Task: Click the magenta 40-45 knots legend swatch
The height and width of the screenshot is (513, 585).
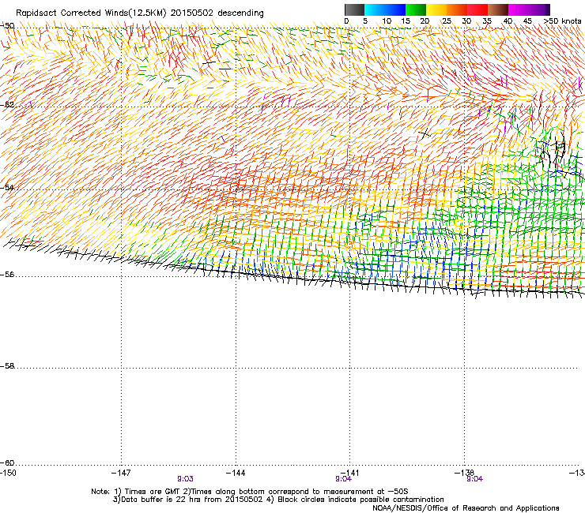Action: point(519,9)
